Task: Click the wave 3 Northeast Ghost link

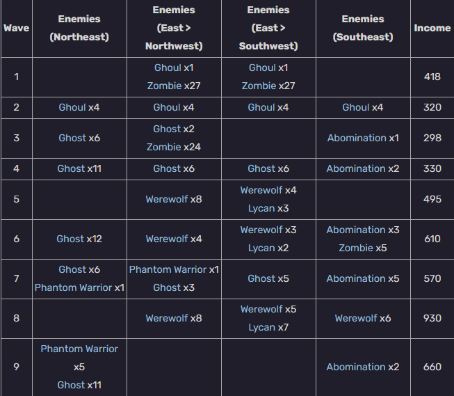Action: tap(72, 138)
